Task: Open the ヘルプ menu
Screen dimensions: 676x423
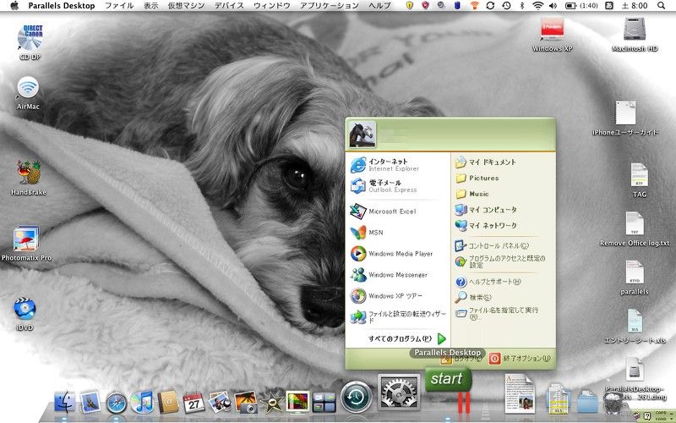Action: pyautogui.click(x=379, y=6)
